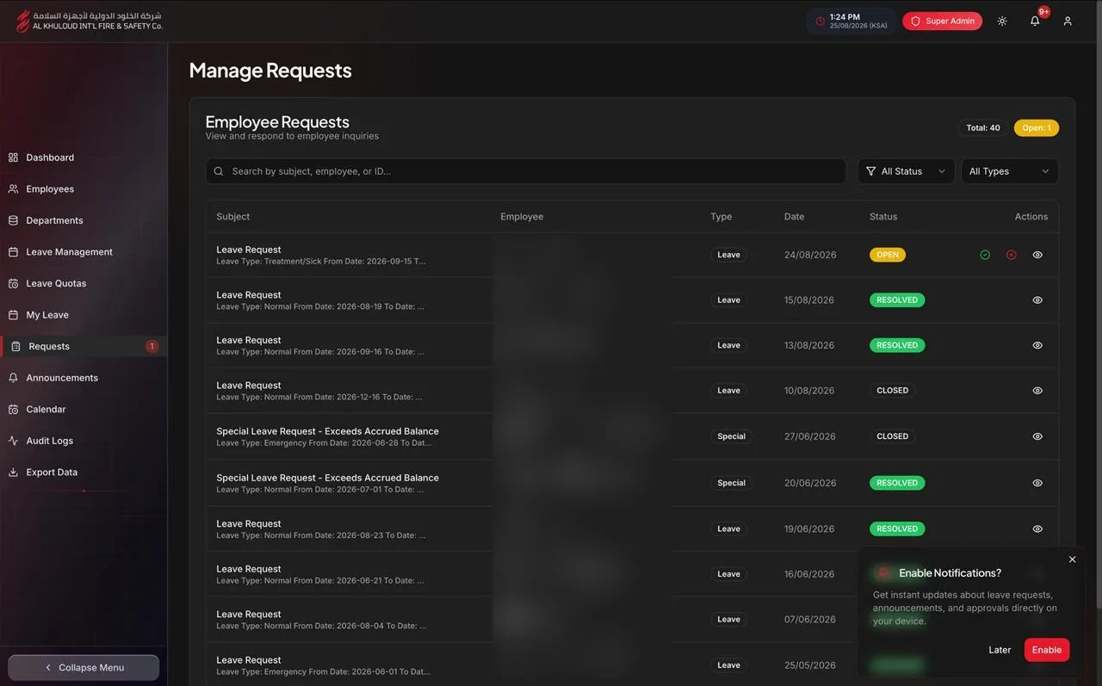This screenshot has height=686, width=1102.
Task: View details of request dated 15/08/2026
Action: coord(1037,300)
